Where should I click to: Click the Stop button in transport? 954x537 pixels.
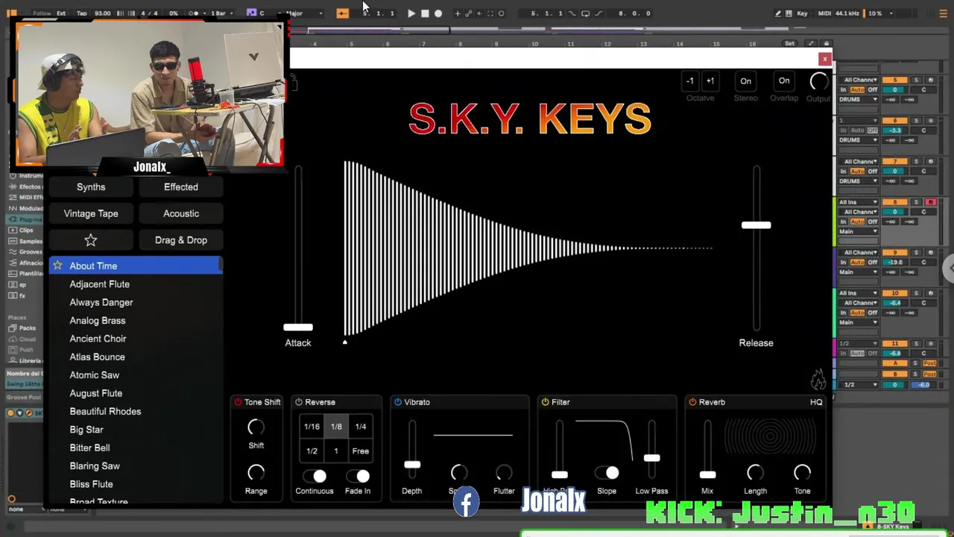pyautogui.click(x=425, y=13)
